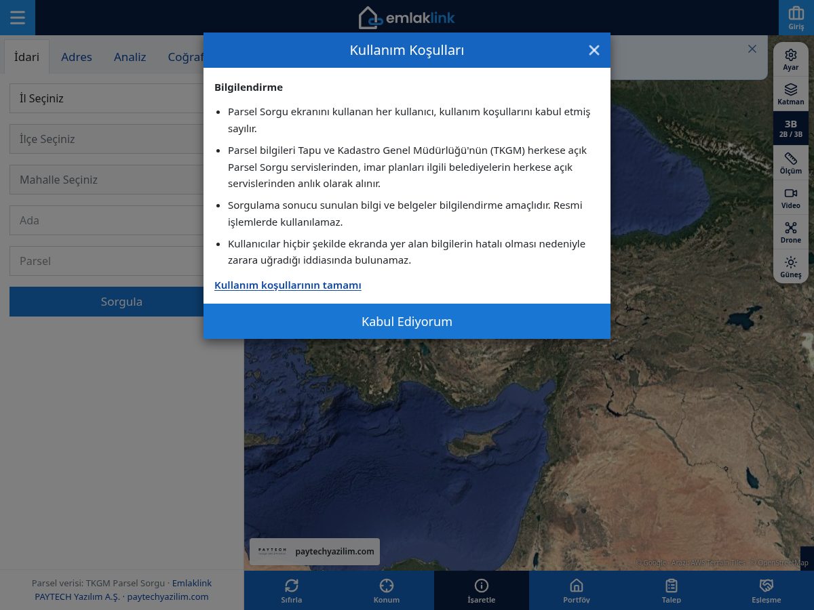Viewport: 814px width, 610px height.
Task: Click the Ada input field
Action: pos(106,220)
